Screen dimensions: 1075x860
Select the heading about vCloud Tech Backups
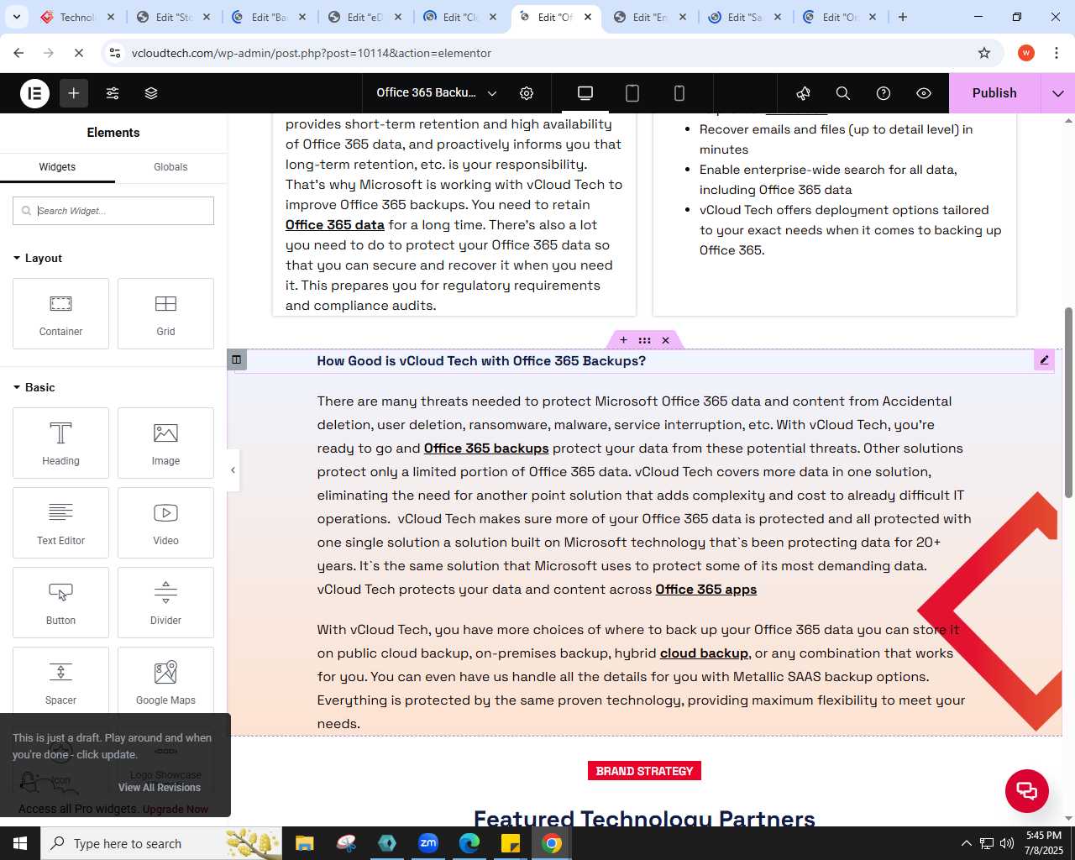481,361
